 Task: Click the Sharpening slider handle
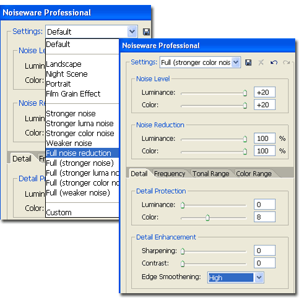(183, 251)
